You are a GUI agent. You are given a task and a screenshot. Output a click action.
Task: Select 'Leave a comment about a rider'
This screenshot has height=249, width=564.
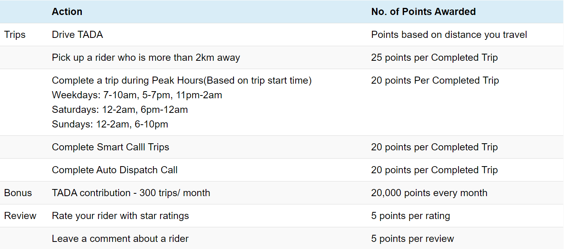[120, 239]
